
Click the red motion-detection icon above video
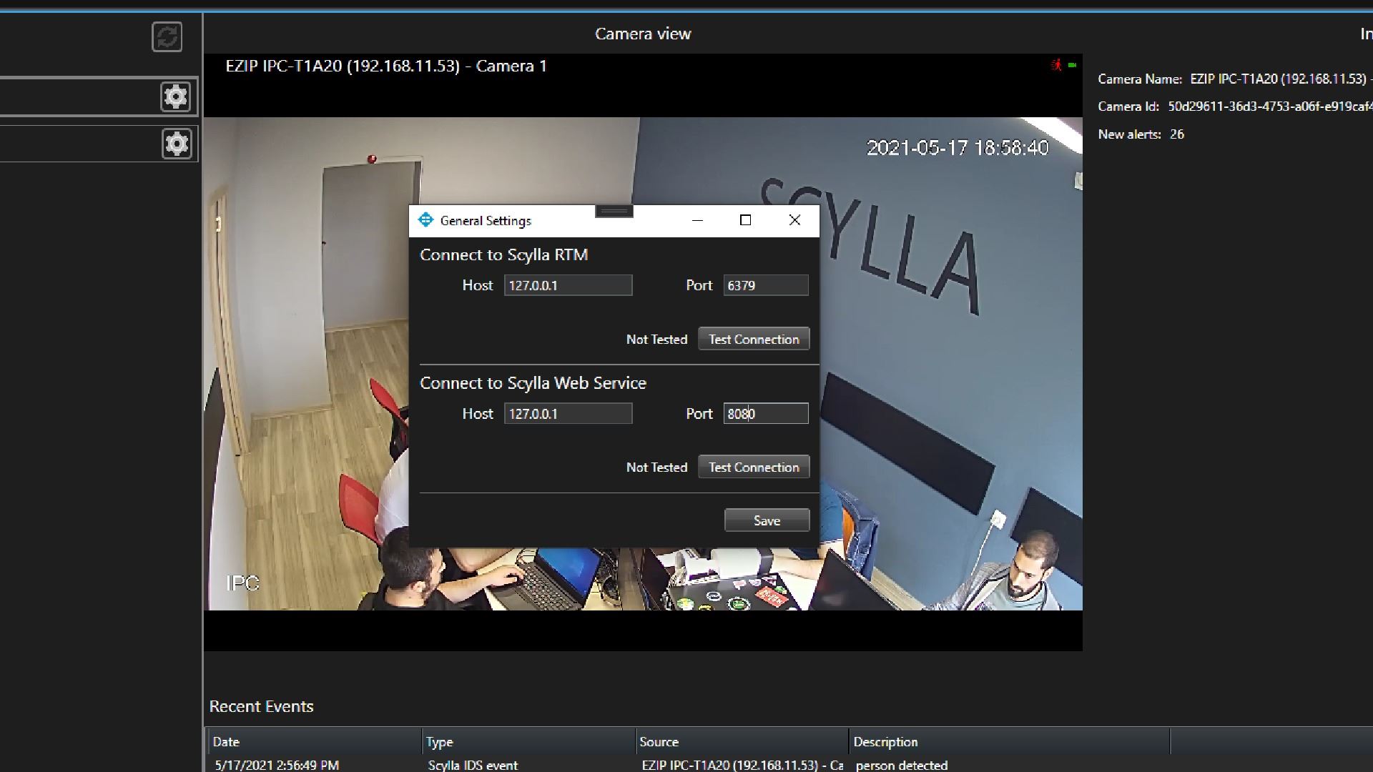1056,65
